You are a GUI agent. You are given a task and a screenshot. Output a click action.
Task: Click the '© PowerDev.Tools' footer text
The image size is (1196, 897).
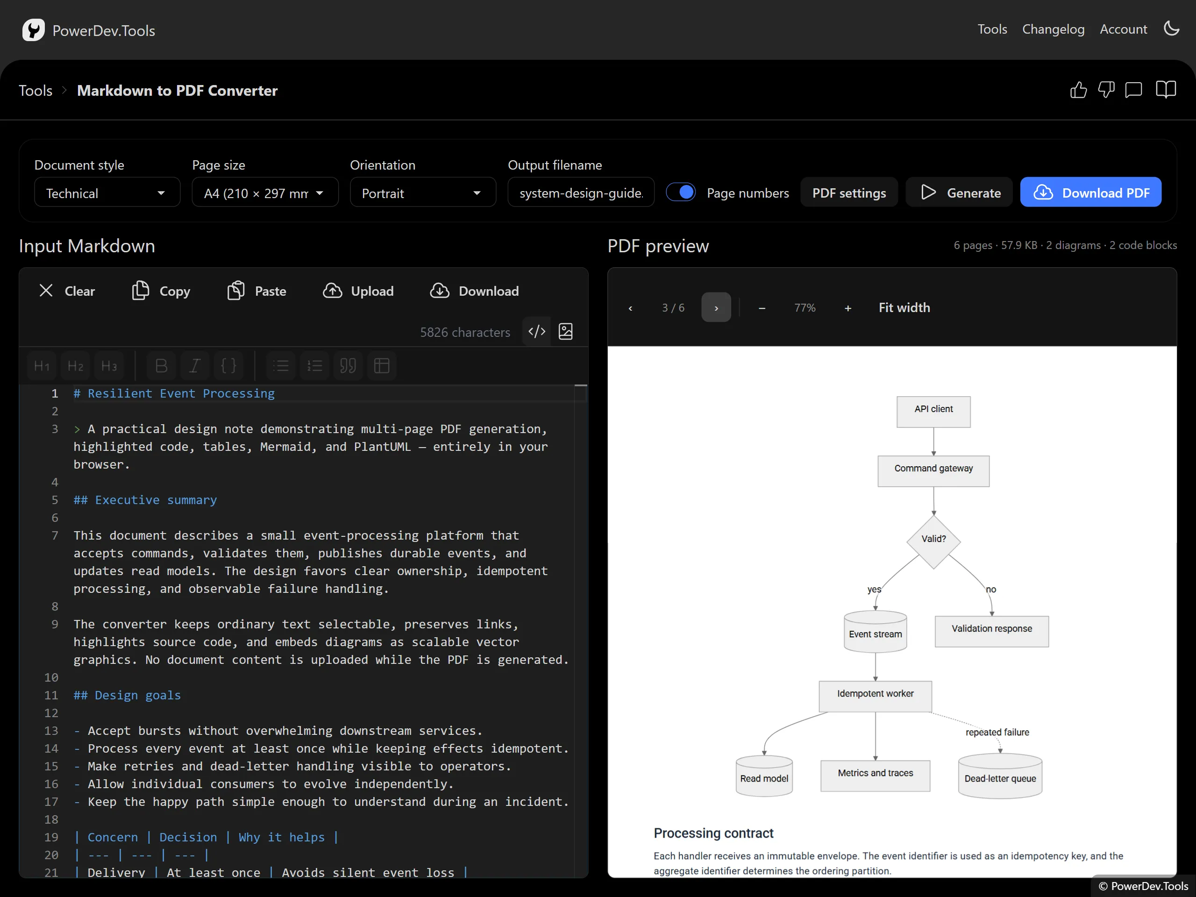click(1143, 886)
